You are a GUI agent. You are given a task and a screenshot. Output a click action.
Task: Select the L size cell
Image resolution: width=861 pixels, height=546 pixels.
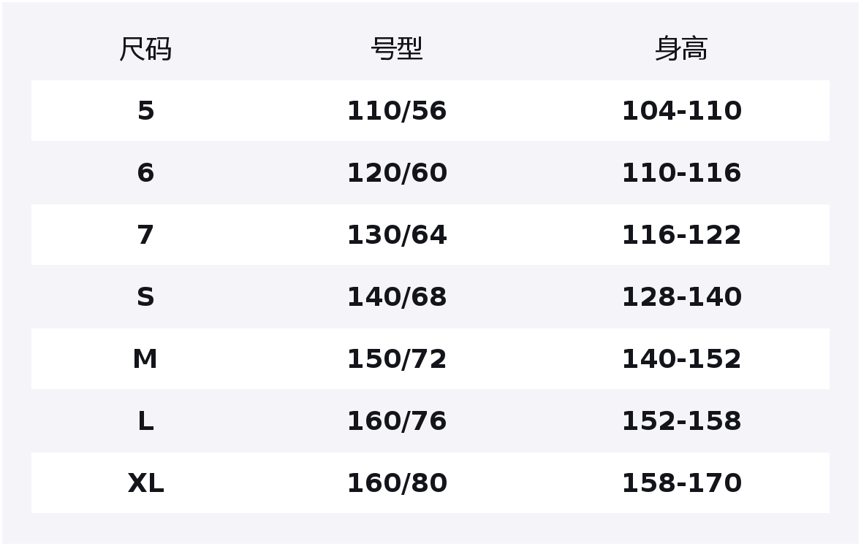click(x=145, y=421)
